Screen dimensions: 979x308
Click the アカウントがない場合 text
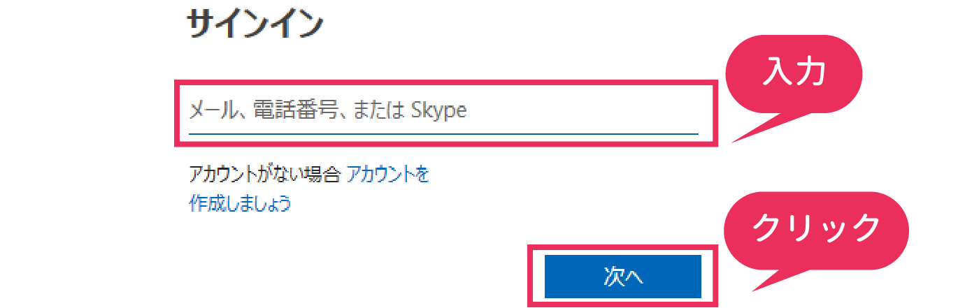click(x=266, y=175)
